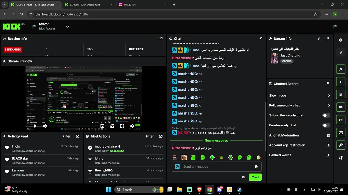Pop out the Activity Feed panel
Image resolution: width=348 pixels, height=195 pixels.
coord(78,136)
